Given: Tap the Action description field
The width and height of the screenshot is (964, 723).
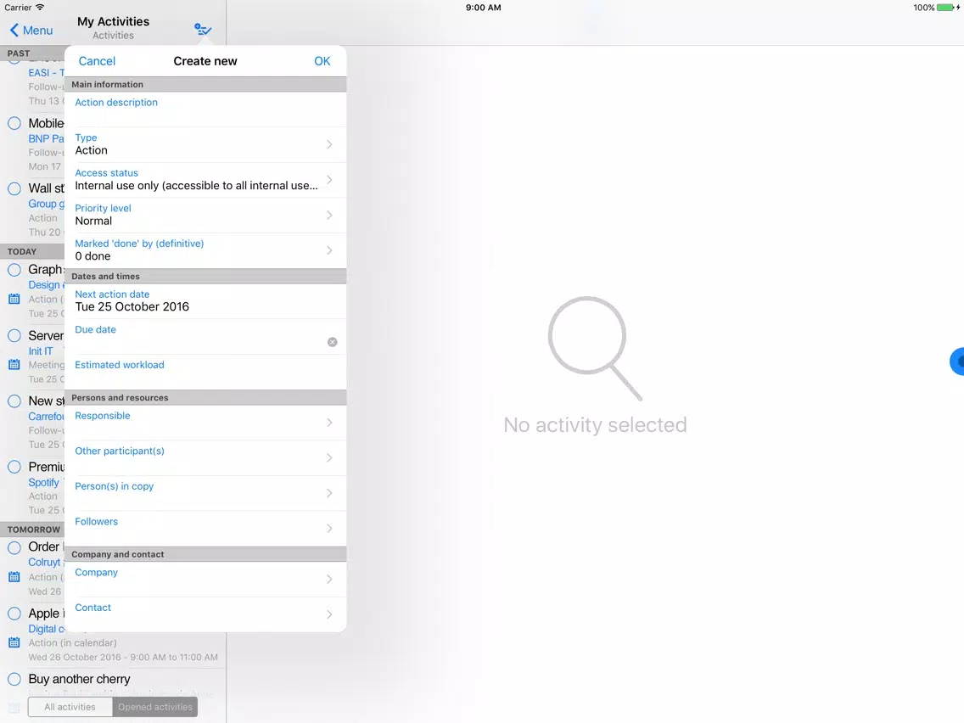Looking at the screenshot, I should pos(205,109).
